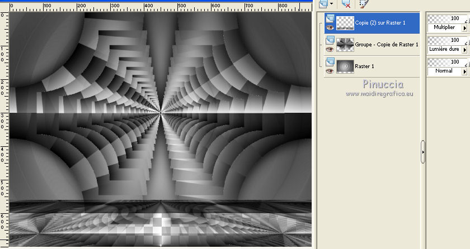Click the layer type icon of Raster 1
470x249 pixels.
tap(330, 62)
